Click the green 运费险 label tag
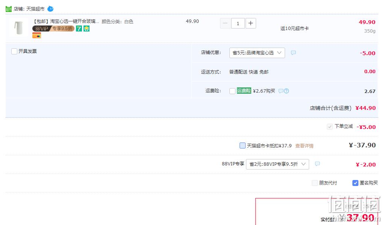Screen dimensions: 384x225 point(244,91)
